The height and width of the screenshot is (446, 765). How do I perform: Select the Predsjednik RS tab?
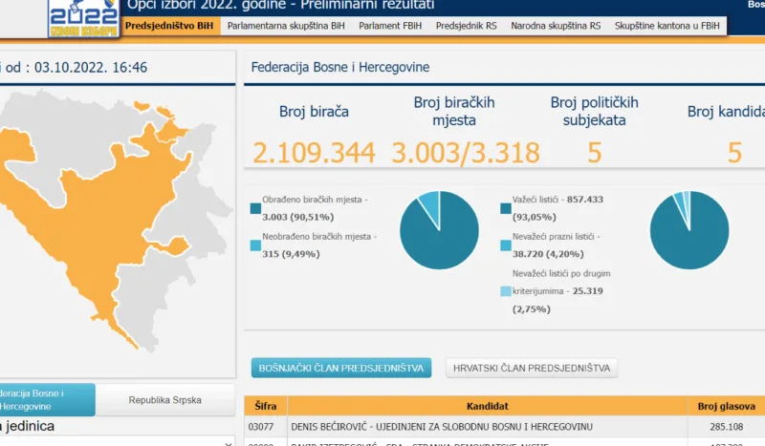(467, 26)
